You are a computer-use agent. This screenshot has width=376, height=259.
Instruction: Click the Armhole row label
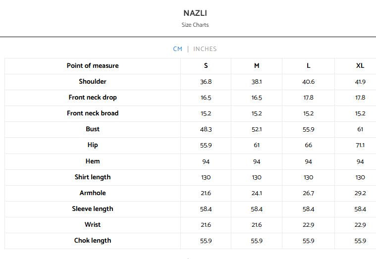pos(93,193)
